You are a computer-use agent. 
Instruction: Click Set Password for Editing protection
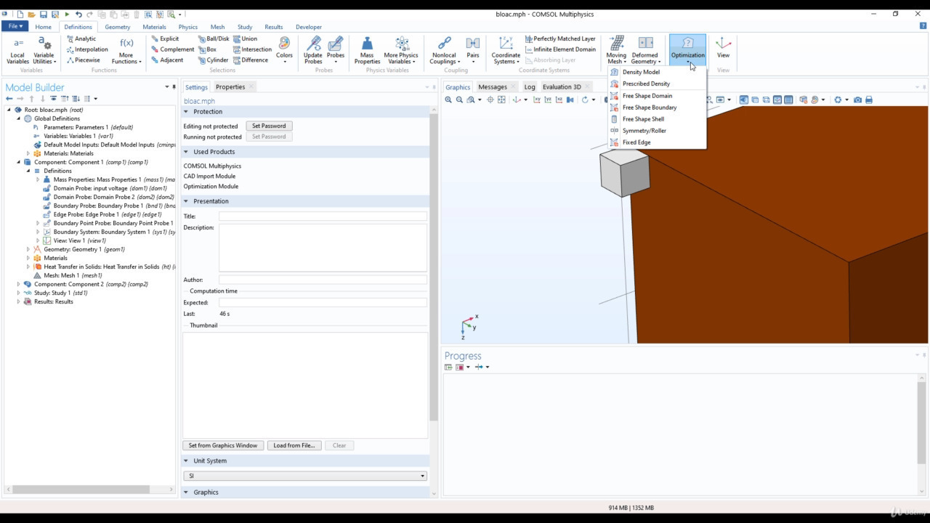269,126
